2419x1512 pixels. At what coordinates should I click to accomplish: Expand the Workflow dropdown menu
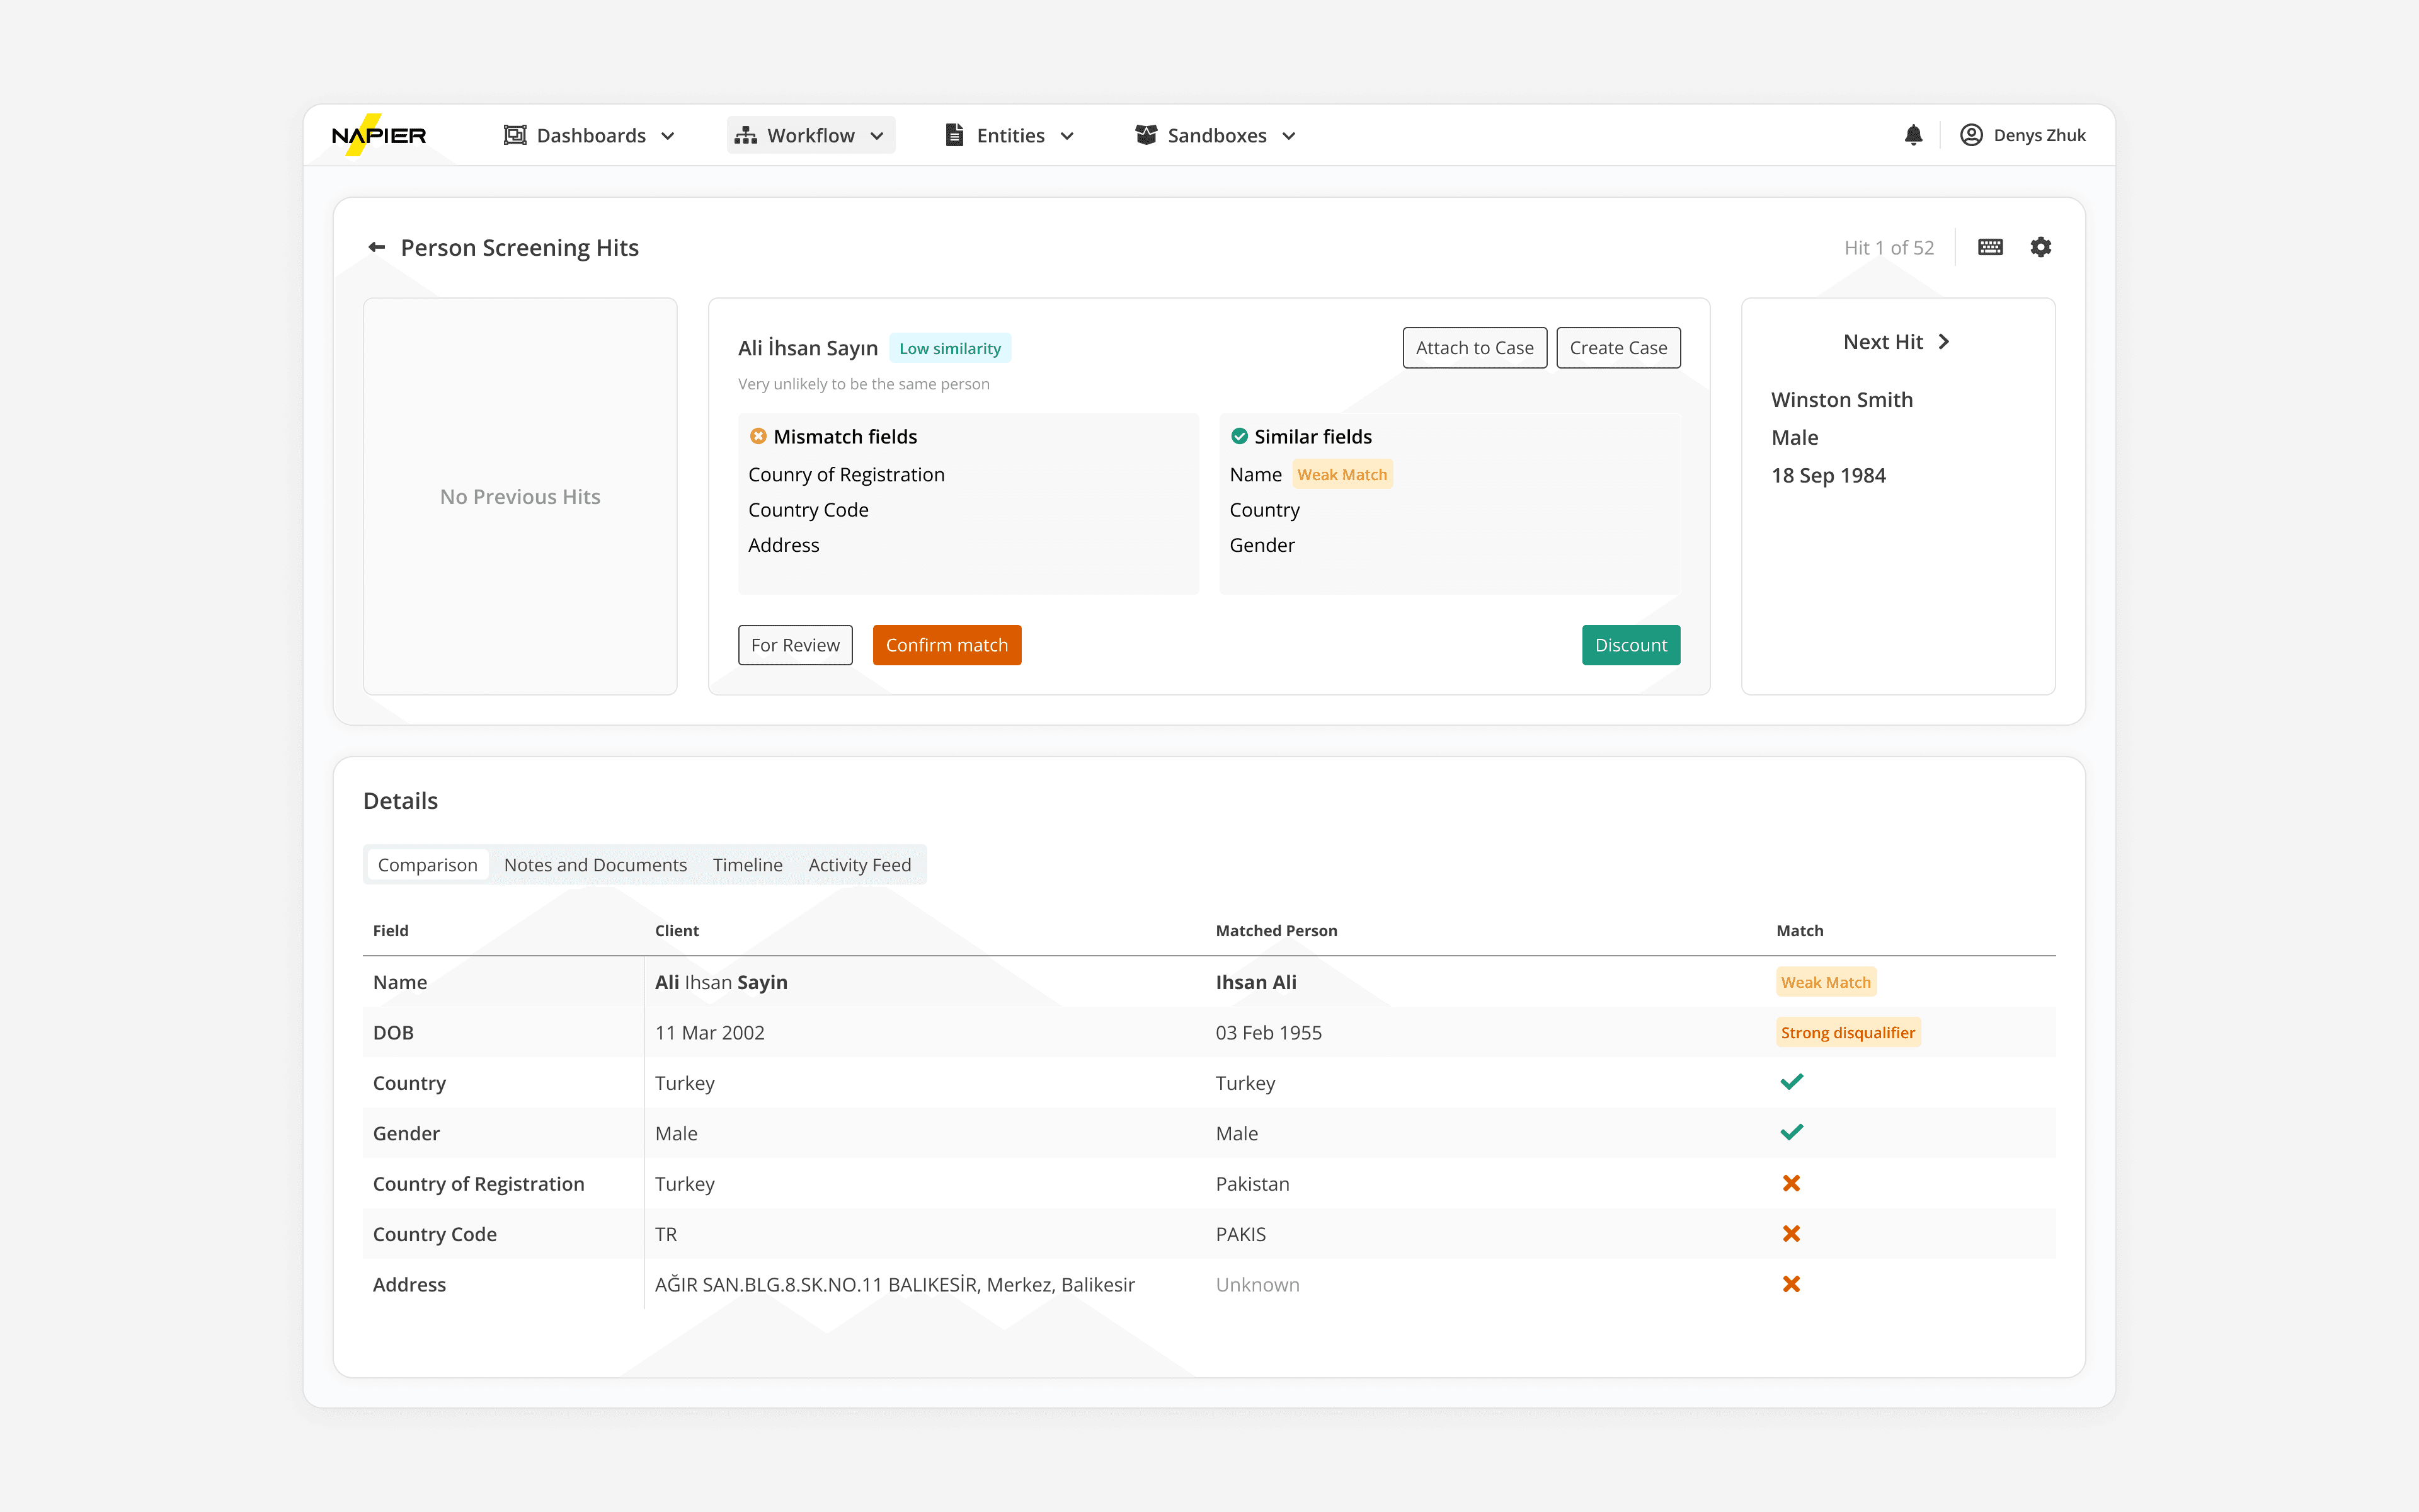(811, 135)
